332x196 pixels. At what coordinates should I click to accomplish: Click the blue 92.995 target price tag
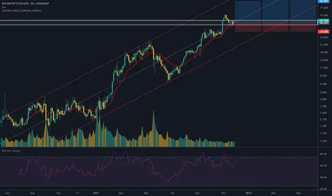click(323, 1)
